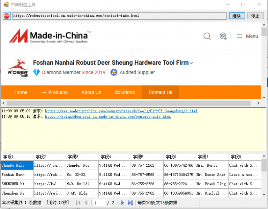Viewport: 268px width, 209px height.
Task: Select the 'https://kal...' cell
Action: pyautogui.click(x=50, y=184)
